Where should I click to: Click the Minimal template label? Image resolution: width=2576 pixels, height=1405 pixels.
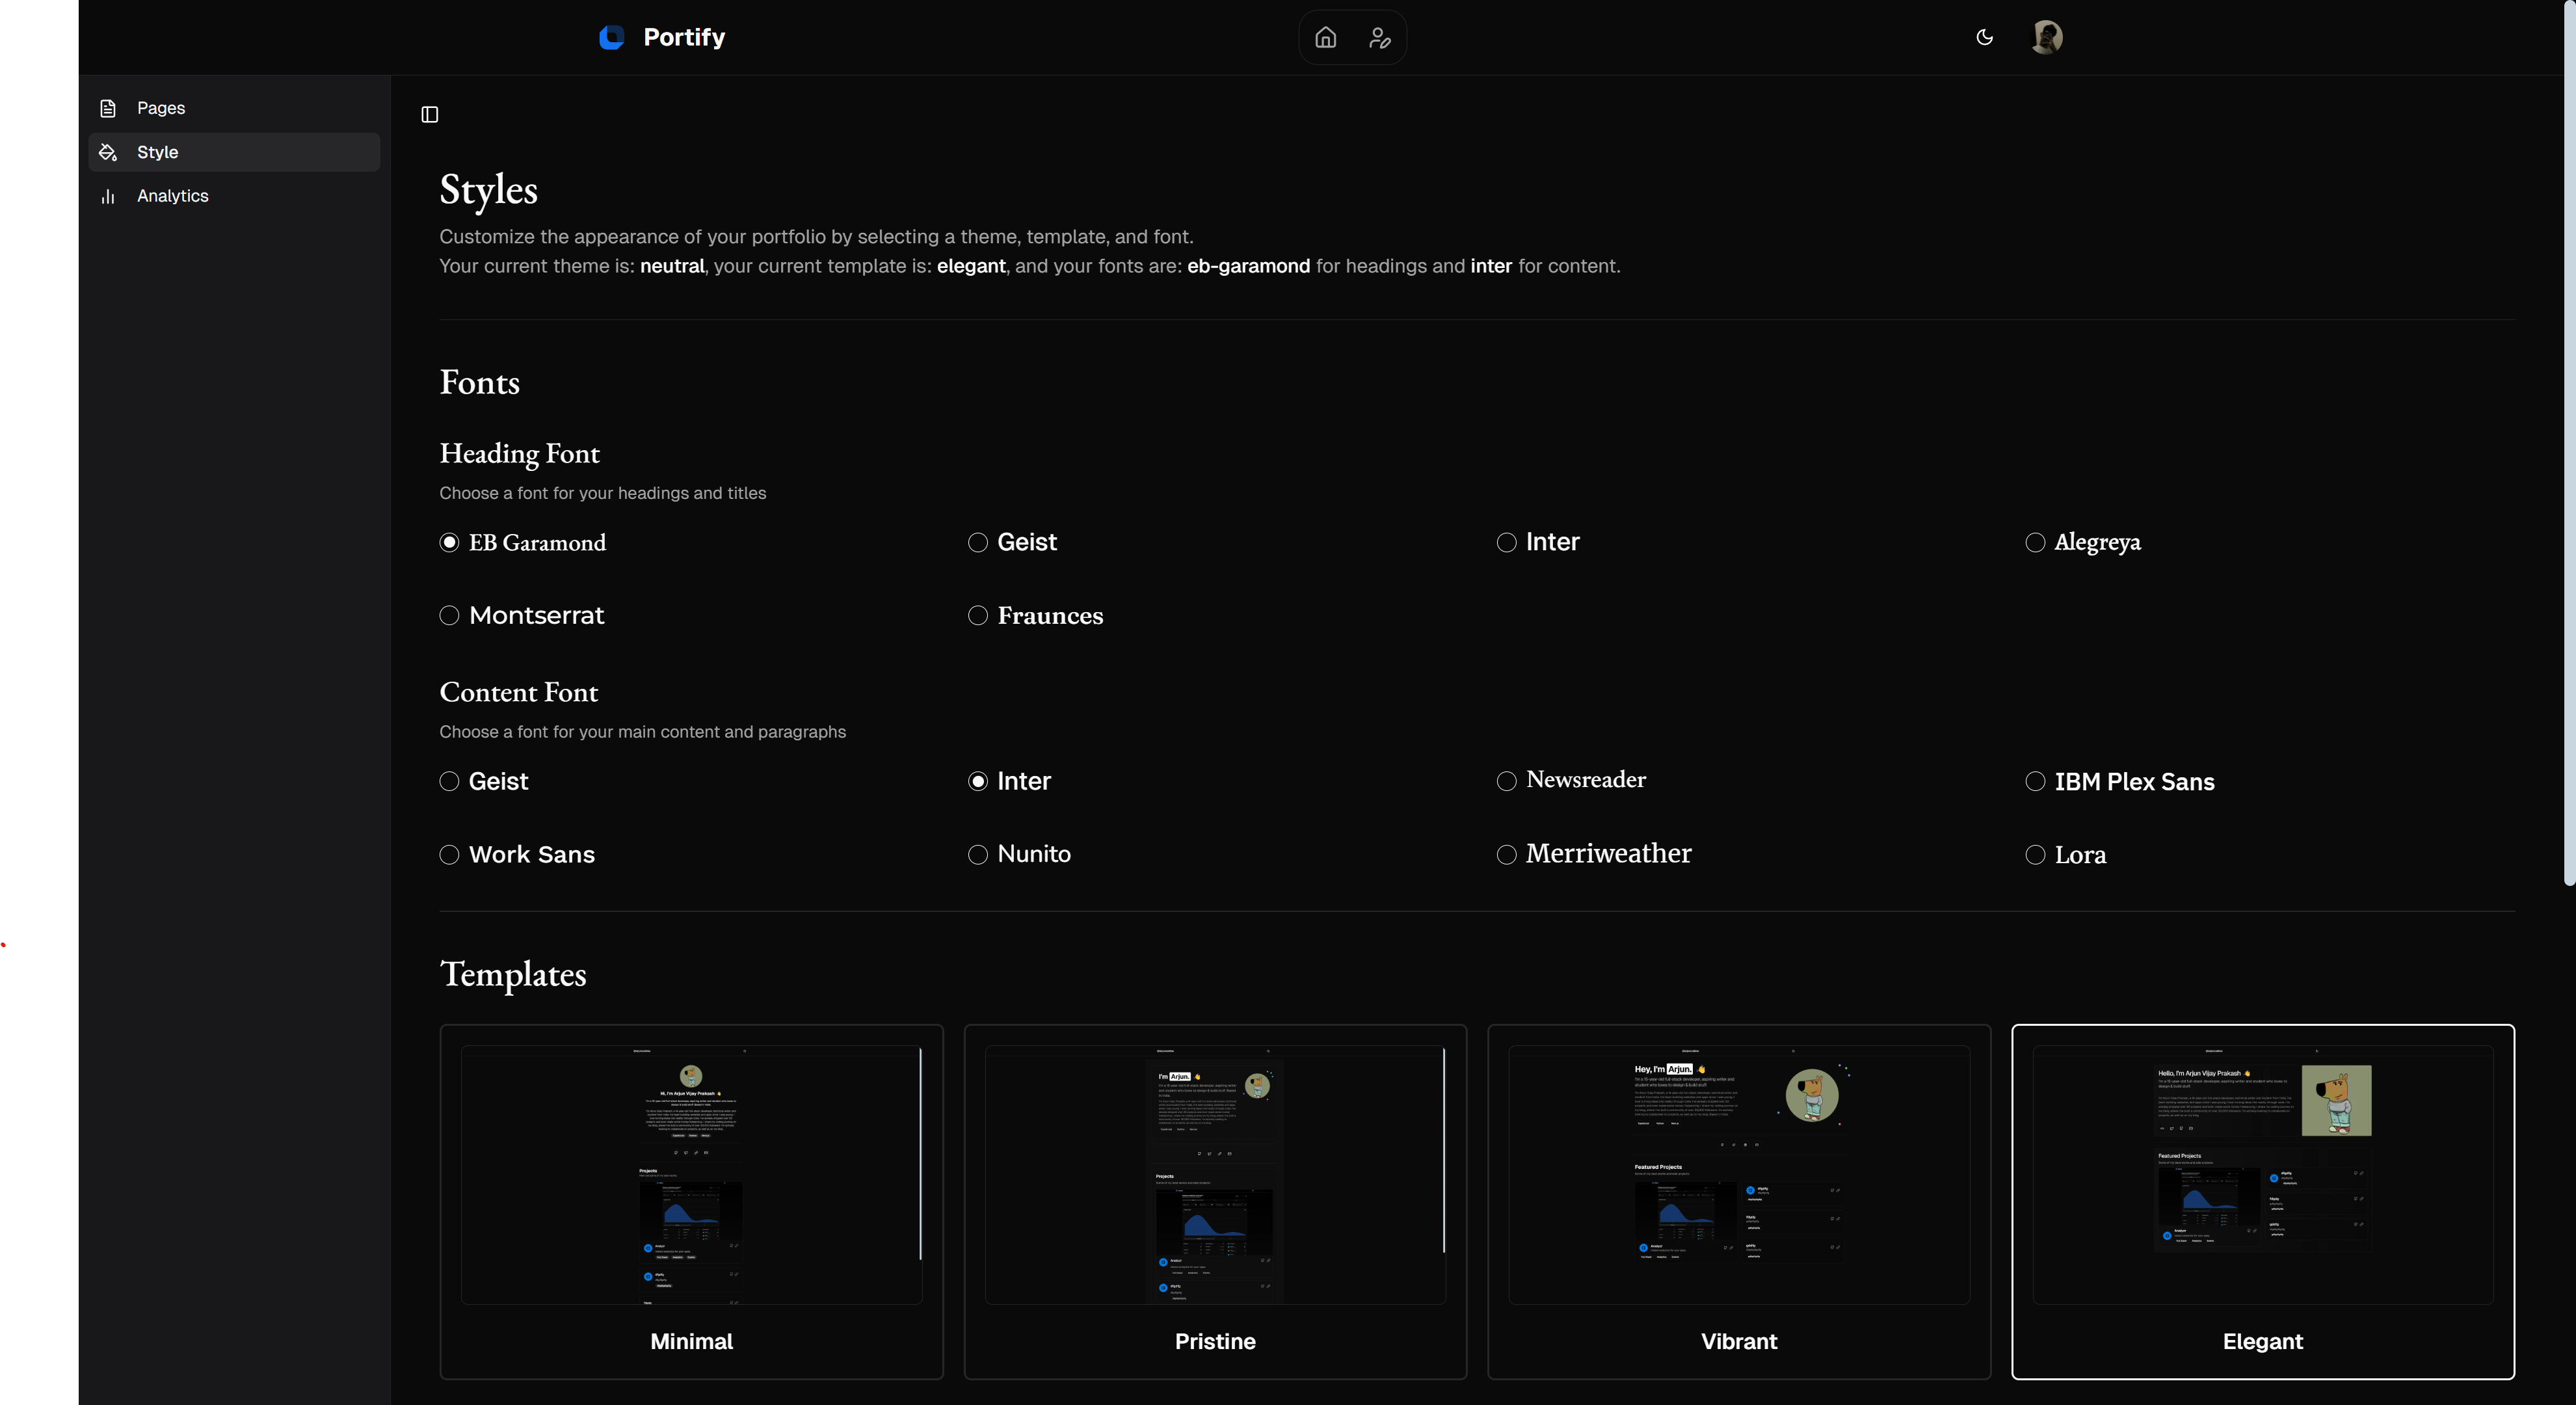pos(691,1341)
